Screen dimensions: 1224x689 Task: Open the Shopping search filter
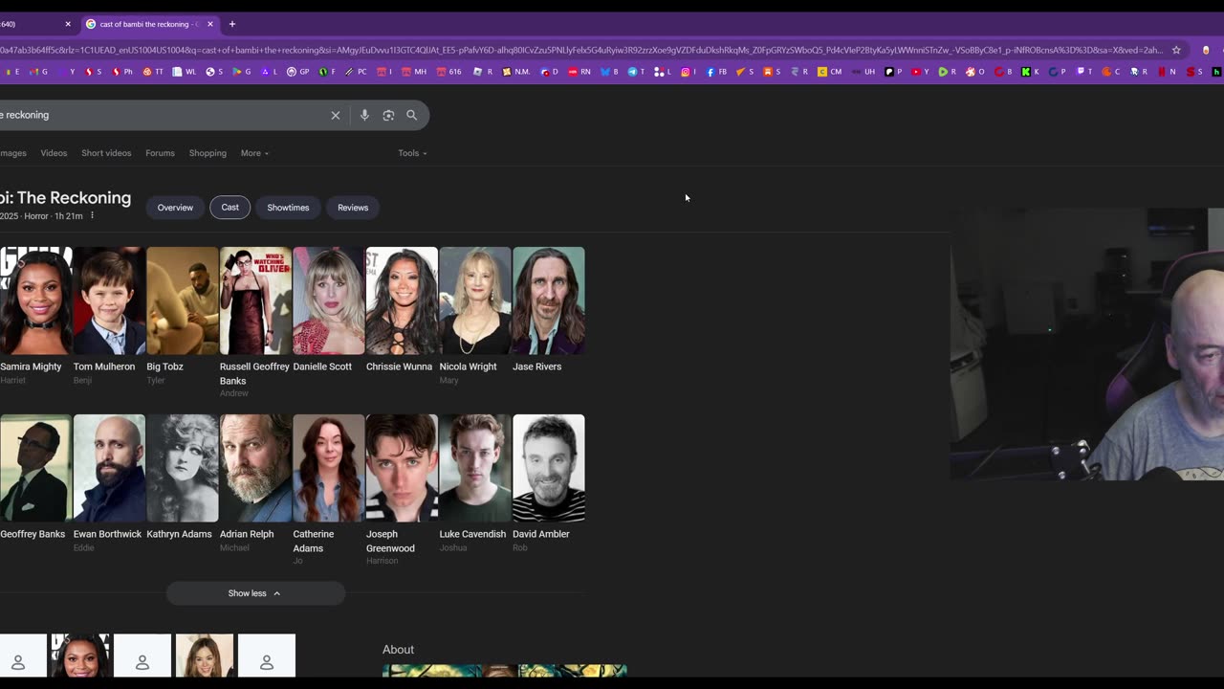coord(208,153)
